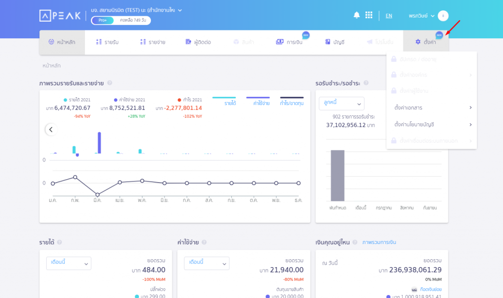Open the apps grid icon in header
This screenshot has width=503, height=298.
[369, 15]
